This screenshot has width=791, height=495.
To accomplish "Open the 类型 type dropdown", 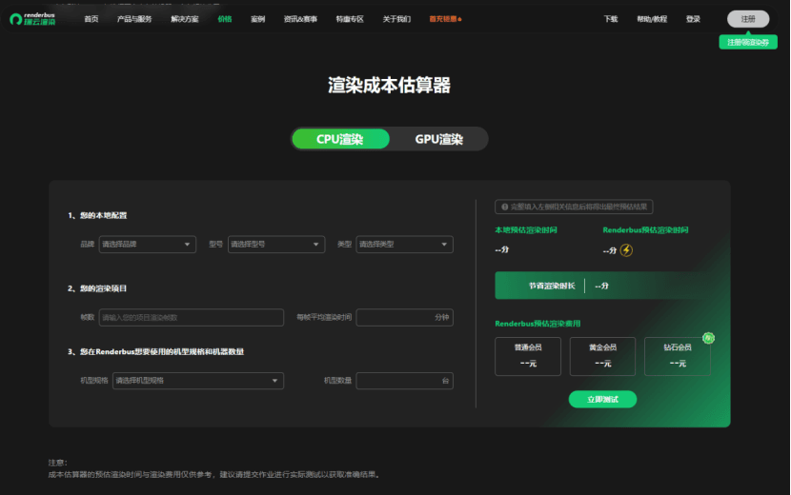I will (x=405, y=245).
